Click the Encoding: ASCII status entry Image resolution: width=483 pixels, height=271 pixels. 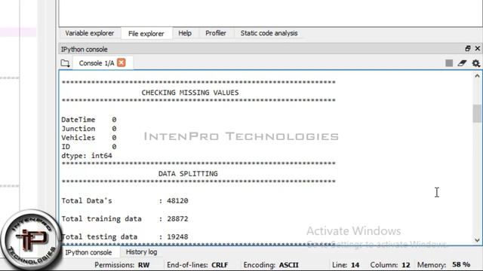click(x=271, y=265)
